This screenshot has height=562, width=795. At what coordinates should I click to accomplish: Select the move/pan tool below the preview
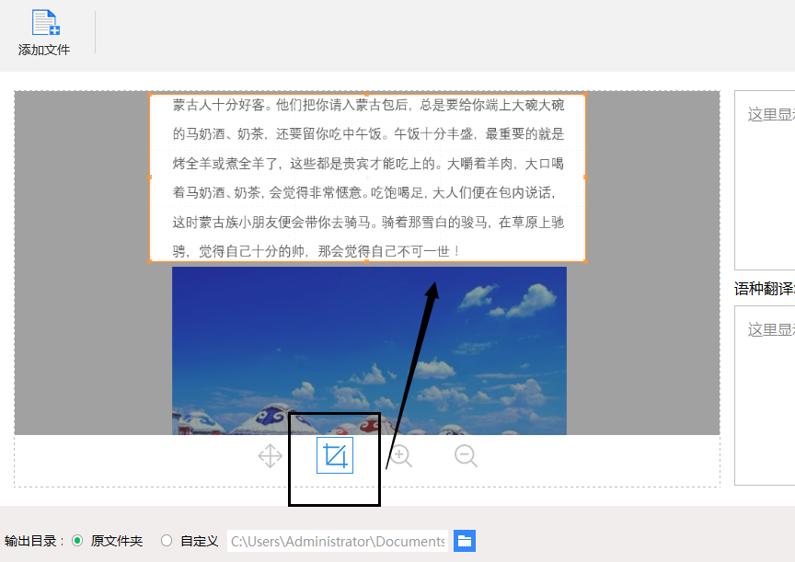point(270,456)
